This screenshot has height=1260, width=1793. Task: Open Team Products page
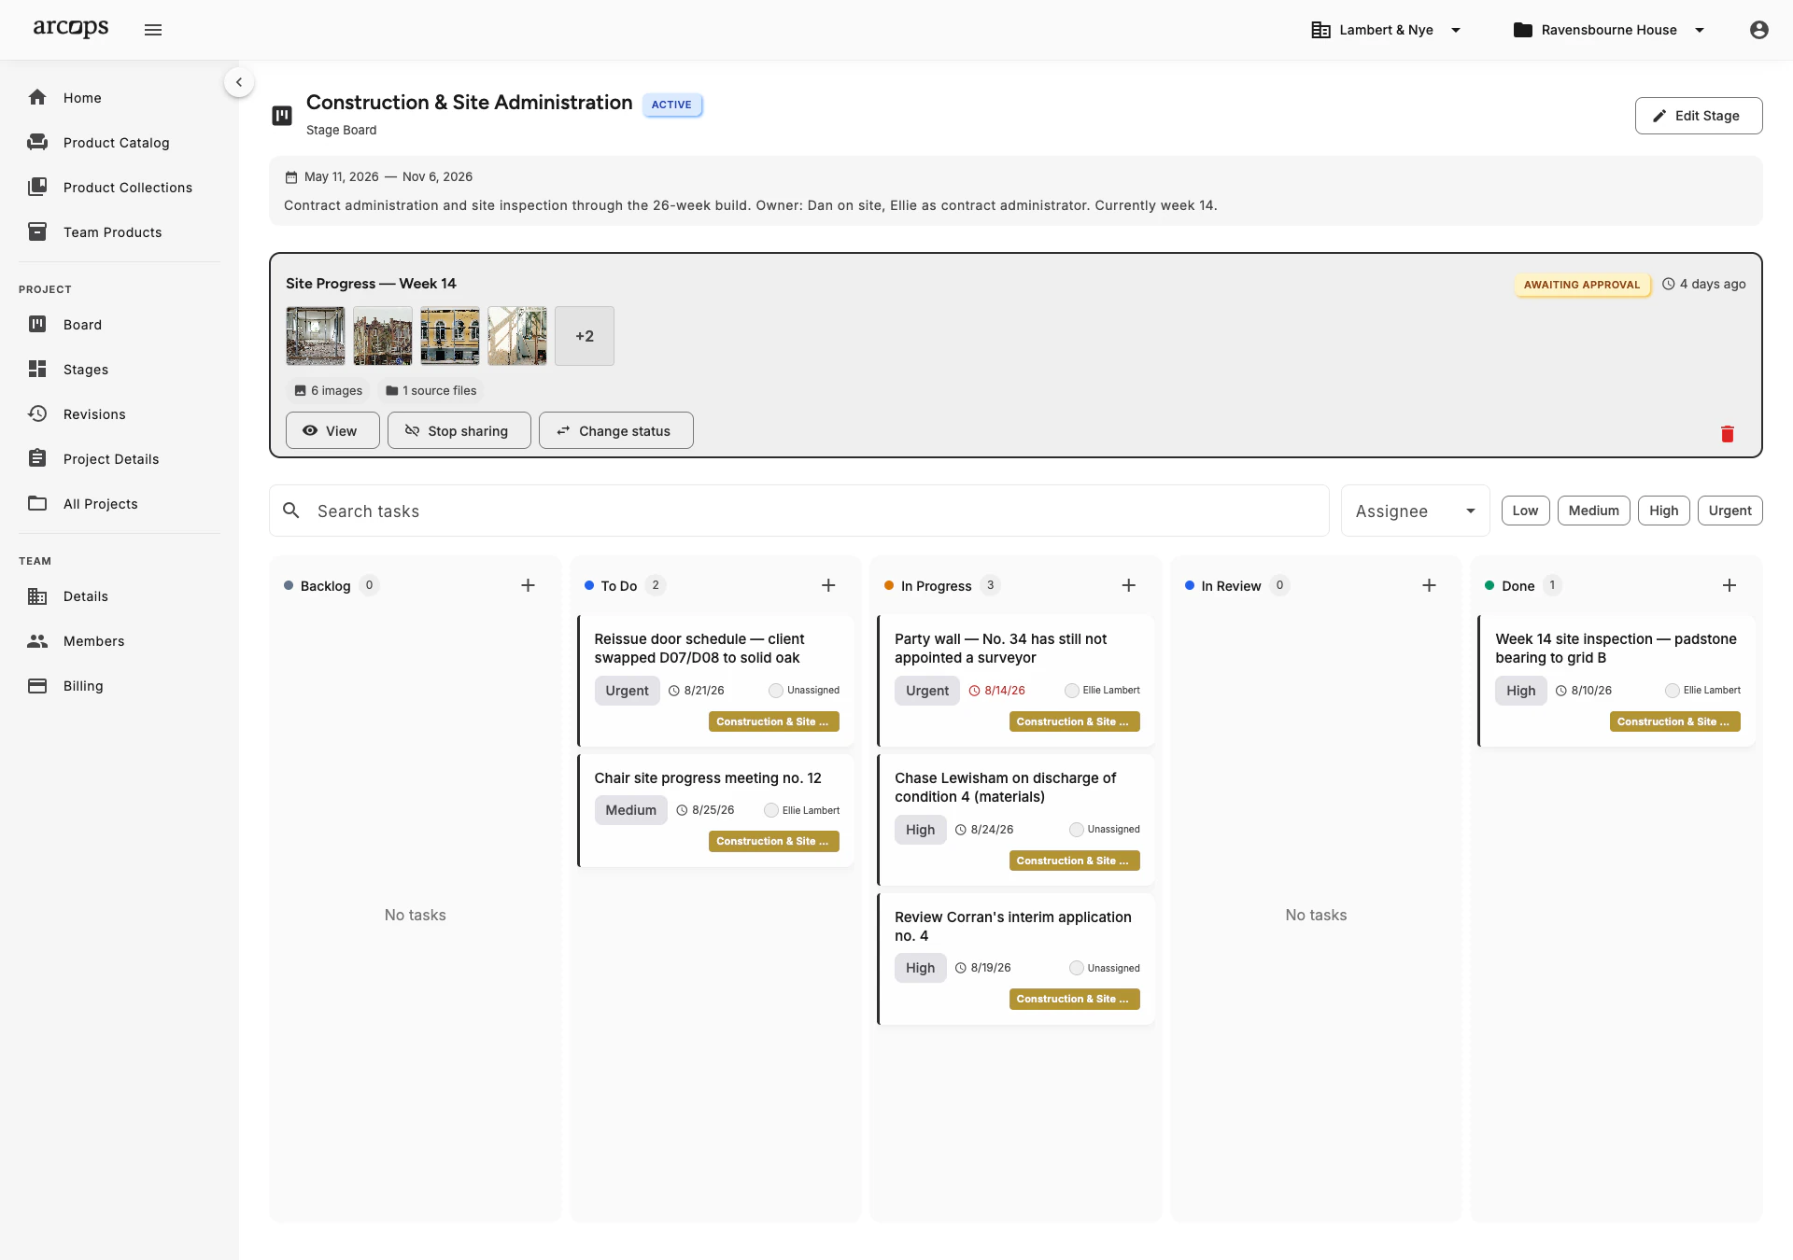120,232
